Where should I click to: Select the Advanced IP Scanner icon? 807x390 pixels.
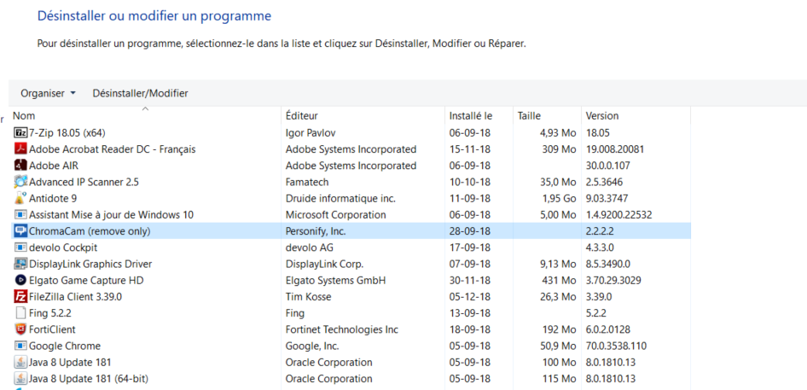(x=20, y=182)
